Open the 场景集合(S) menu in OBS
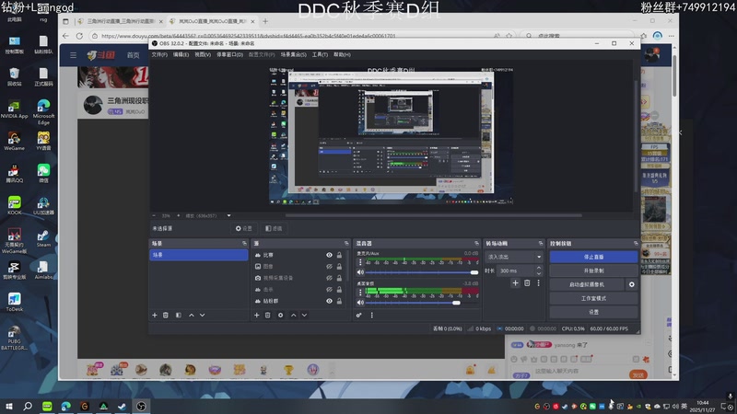The image size is (737, 414). point(293,54)
